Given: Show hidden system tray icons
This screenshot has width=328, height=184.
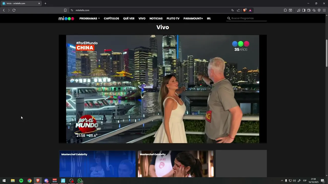Looking at the screenshot, I should [x=282, y=181].
